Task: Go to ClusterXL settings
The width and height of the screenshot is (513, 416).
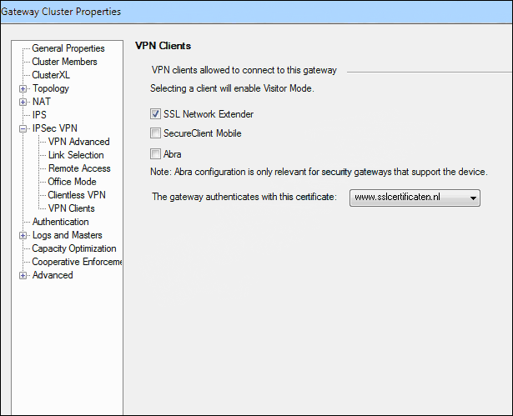Action: click(51, 75)
